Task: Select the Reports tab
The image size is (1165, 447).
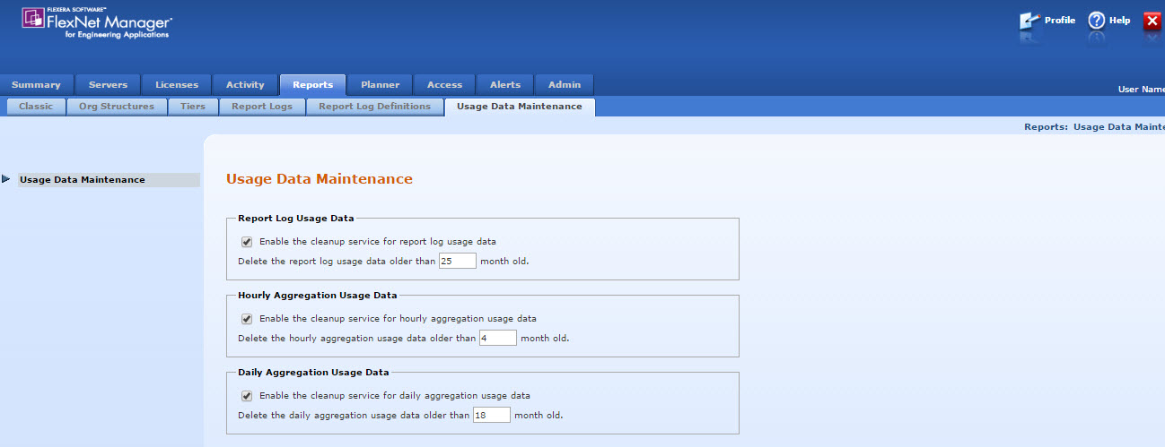Action: click(x=312, y=85)
